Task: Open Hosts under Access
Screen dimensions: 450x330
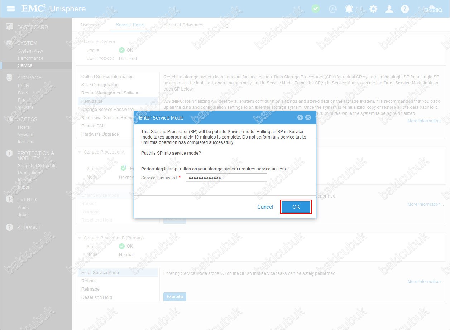Action: tap(24, 127)
